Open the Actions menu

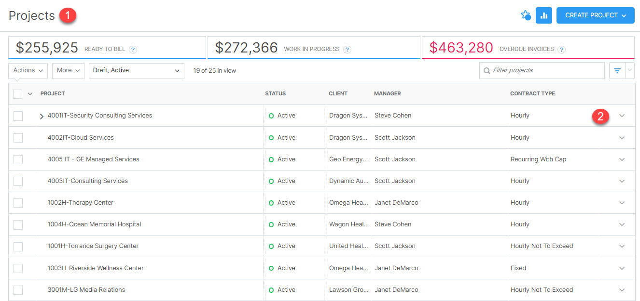[x=28, y=70]
